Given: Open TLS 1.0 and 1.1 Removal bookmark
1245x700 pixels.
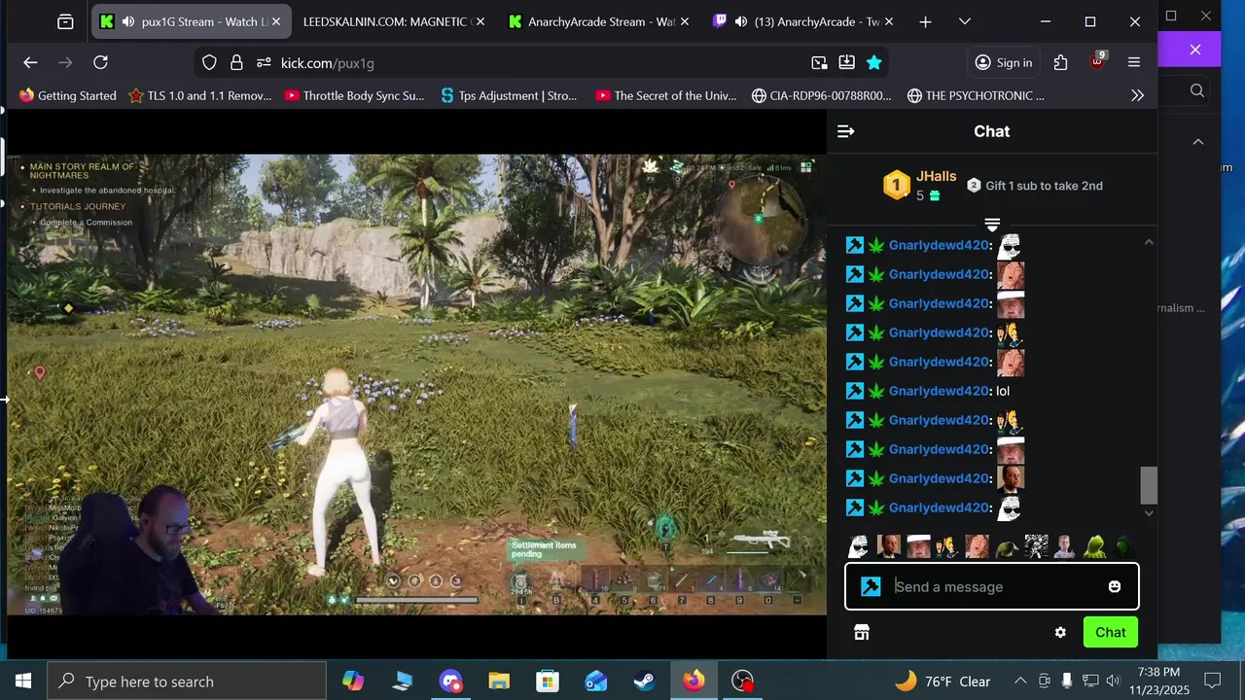Looking at the screenshot, I should [199, 95].
